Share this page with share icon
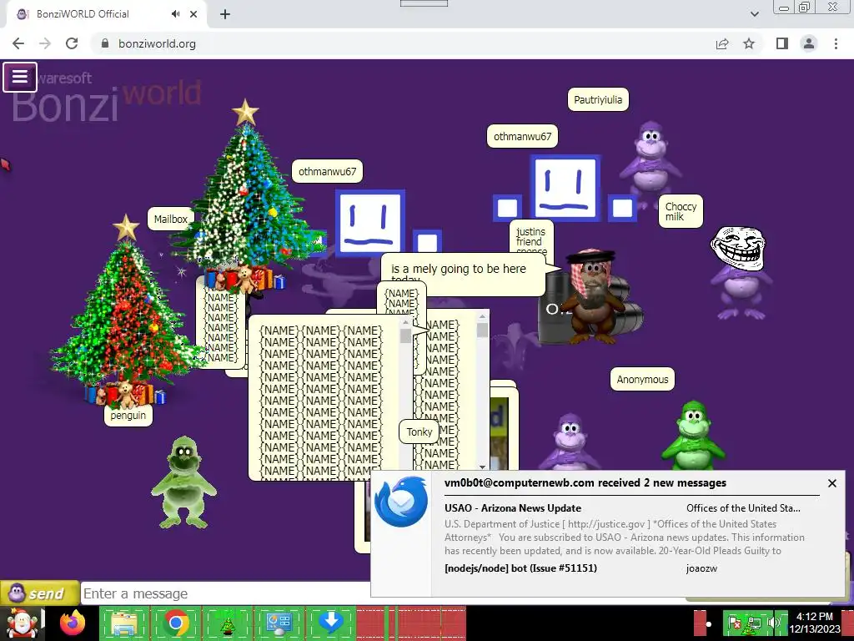 coord(722,43)
